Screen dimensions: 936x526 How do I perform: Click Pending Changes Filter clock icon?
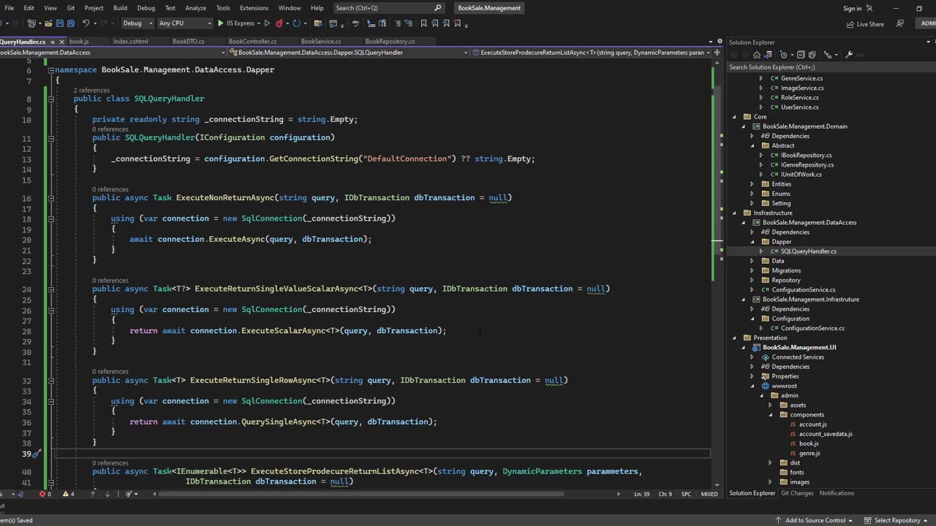pos(783,55)
